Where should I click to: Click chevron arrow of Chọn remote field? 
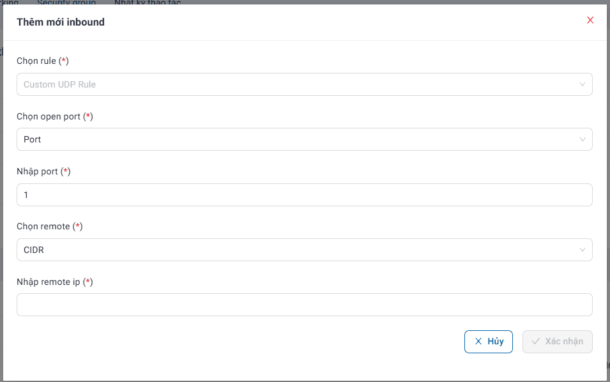582,250
